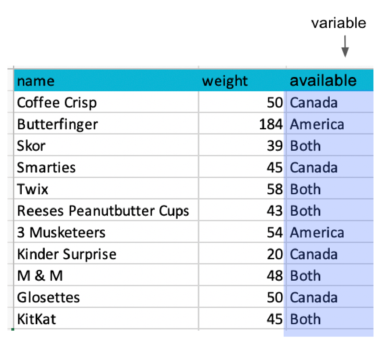Click the 'variable' annotation label

[338, 23]
